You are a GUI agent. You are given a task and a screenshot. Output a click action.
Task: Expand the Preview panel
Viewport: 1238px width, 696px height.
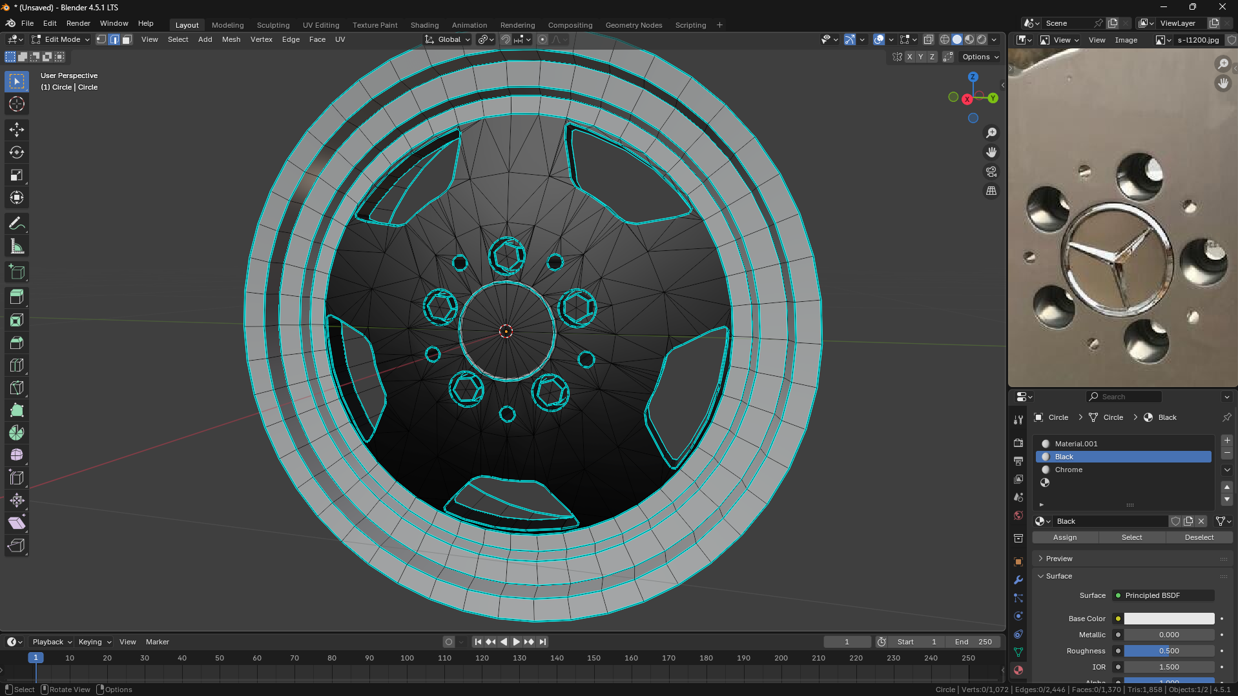point(1059,559)
